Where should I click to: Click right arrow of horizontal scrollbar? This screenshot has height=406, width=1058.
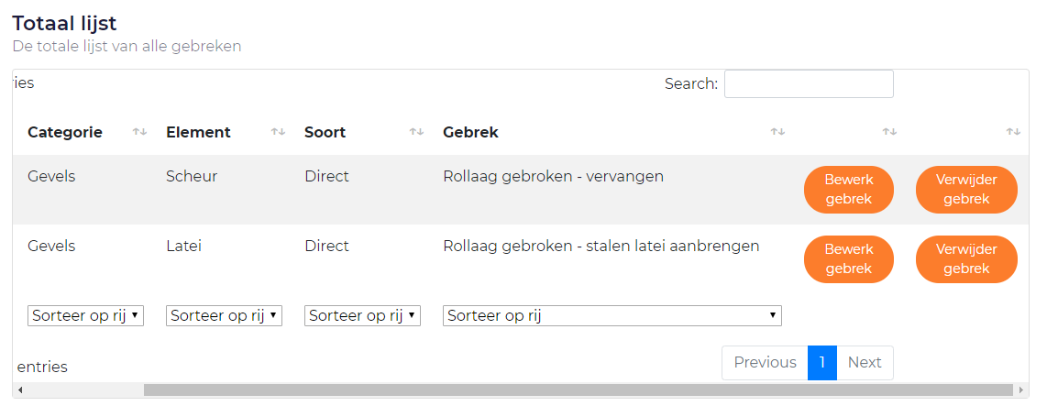coord(1022,390)
